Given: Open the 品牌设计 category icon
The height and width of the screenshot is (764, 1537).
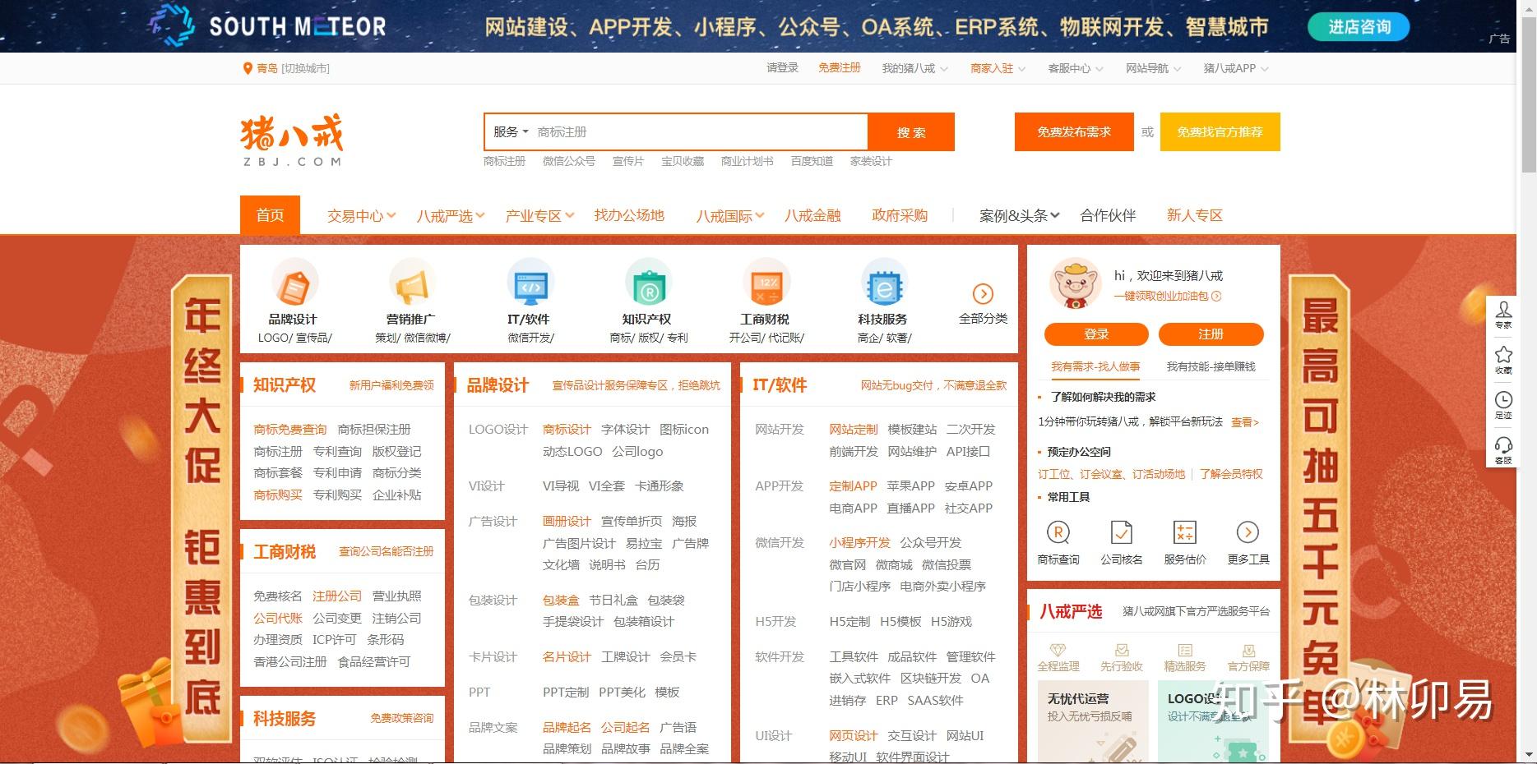Looking at the screenshot, I should coord(294,283).
